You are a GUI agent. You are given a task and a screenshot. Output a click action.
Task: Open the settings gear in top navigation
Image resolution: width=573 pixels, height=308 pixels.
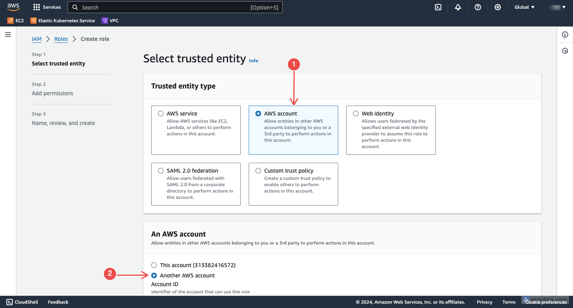[498, 7]
